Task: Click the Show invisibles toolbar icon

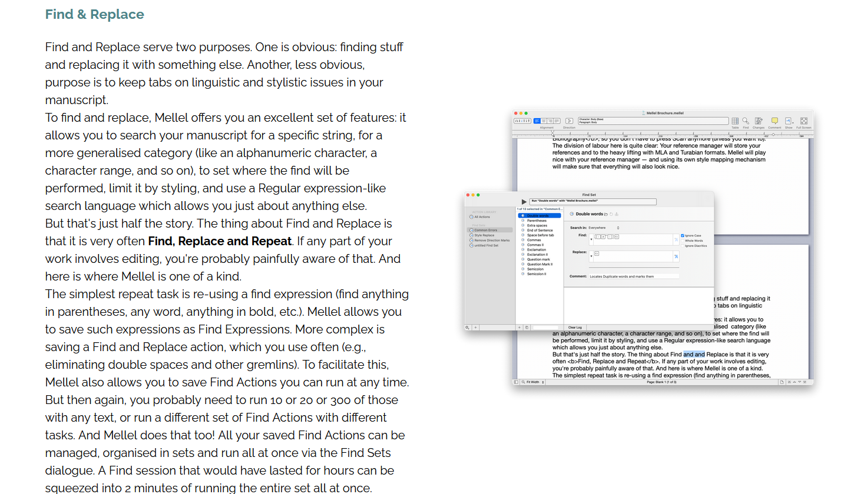Action: coord(788,121)
